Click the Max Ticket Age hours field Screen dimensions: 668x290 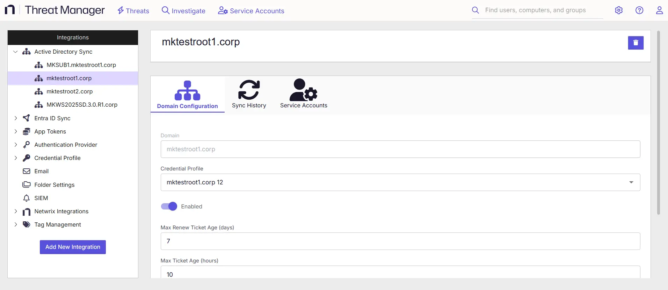(400, 273)
